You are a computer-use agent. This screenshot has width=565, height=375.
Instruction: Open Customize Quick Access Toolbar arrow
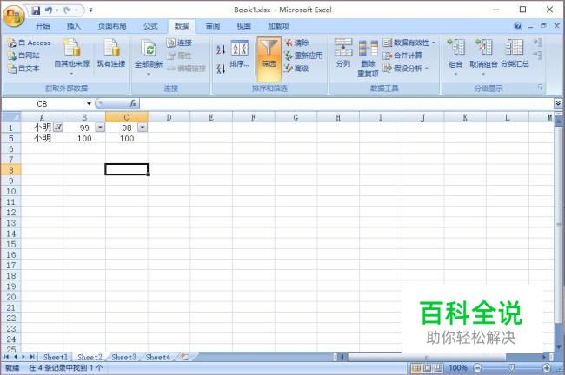[x=90, y=10]
